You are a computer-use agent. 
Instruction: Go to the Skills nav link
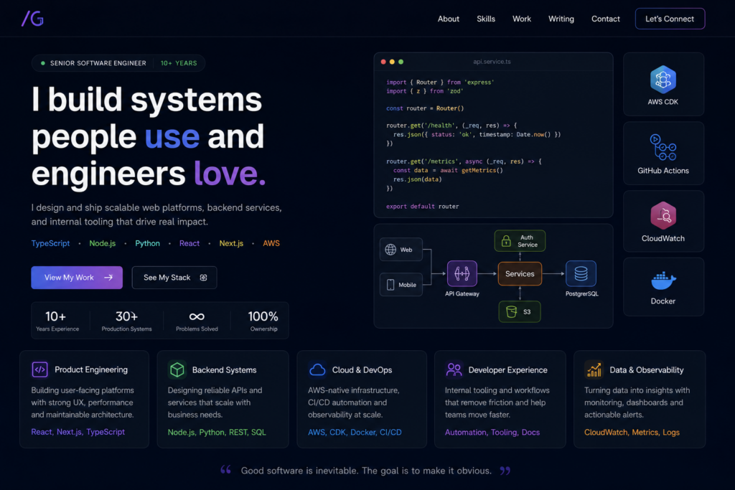point(486,19)
